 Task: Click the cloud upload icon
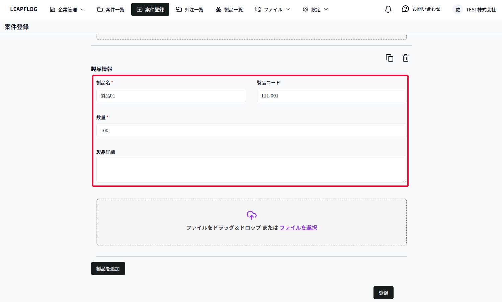tap(251, 215)
